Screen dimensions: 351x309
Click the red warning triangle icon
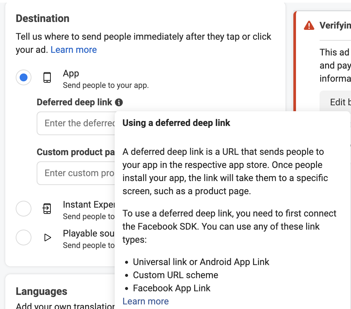tap(309, 25)
